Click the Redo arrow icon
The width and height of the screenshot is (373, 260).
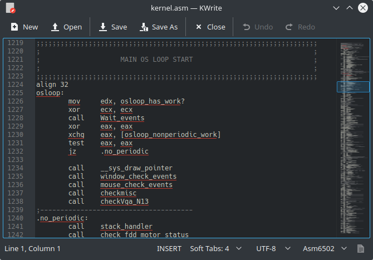click(x=289, y=27)
